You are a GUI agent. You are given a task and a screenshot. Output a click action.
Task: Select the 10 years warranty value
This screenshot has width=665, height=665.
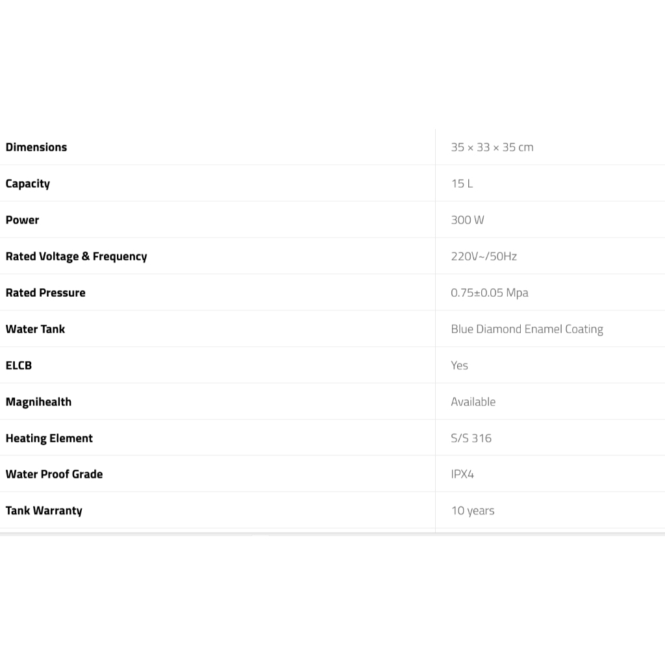pyautogui.click(x=473, y=510)
